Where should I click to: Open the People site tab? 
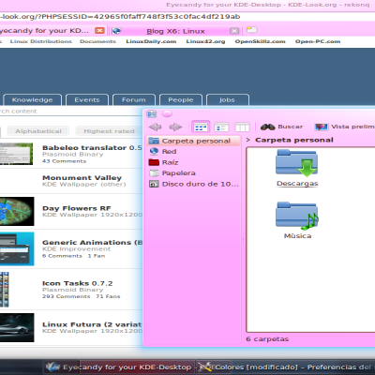tap(181, 100)
